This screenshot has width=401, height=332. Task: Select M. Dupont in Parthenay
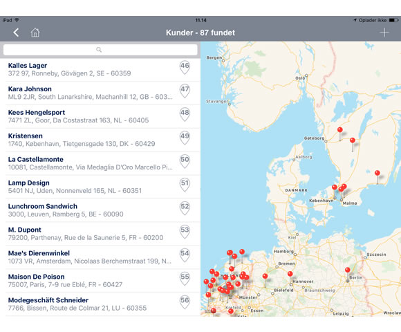(102, 234)
